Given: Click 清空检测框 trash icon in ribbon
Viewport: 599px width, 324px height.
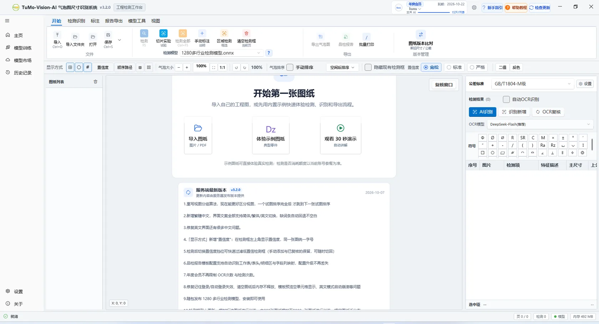Looking at the screenshot, I should 246,33.
